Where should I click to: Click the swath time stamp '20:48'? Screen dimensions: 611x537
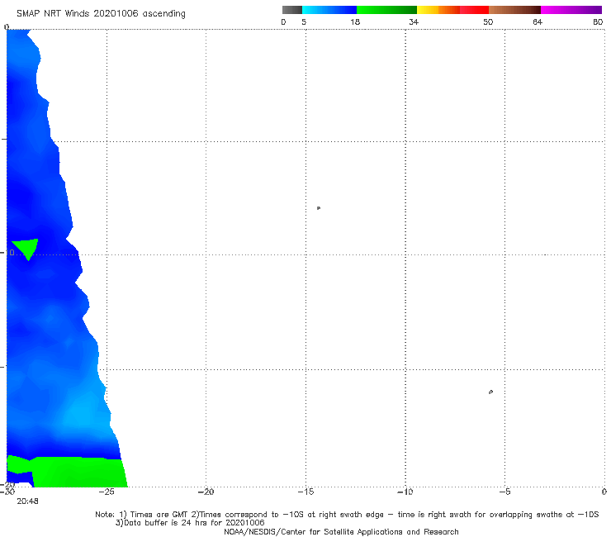pos(27,501)
